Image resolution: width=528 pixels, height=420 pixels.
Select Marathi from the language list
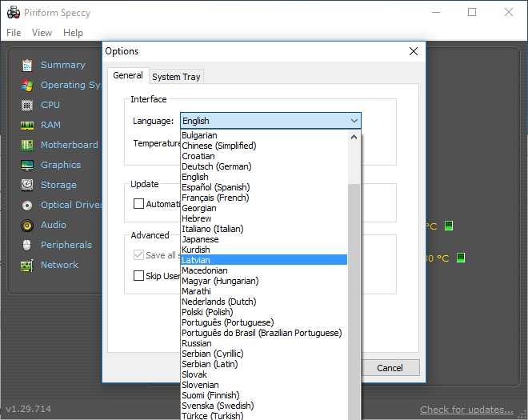(x=264, y=291)
